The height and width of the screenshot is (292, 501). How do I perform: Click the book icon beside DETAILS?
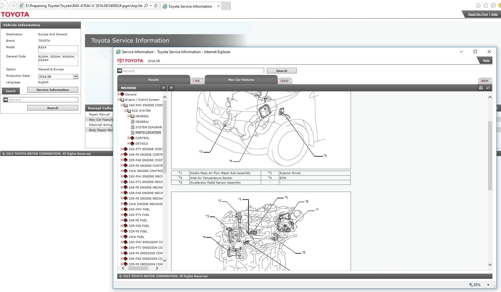[x=133, y=143]
